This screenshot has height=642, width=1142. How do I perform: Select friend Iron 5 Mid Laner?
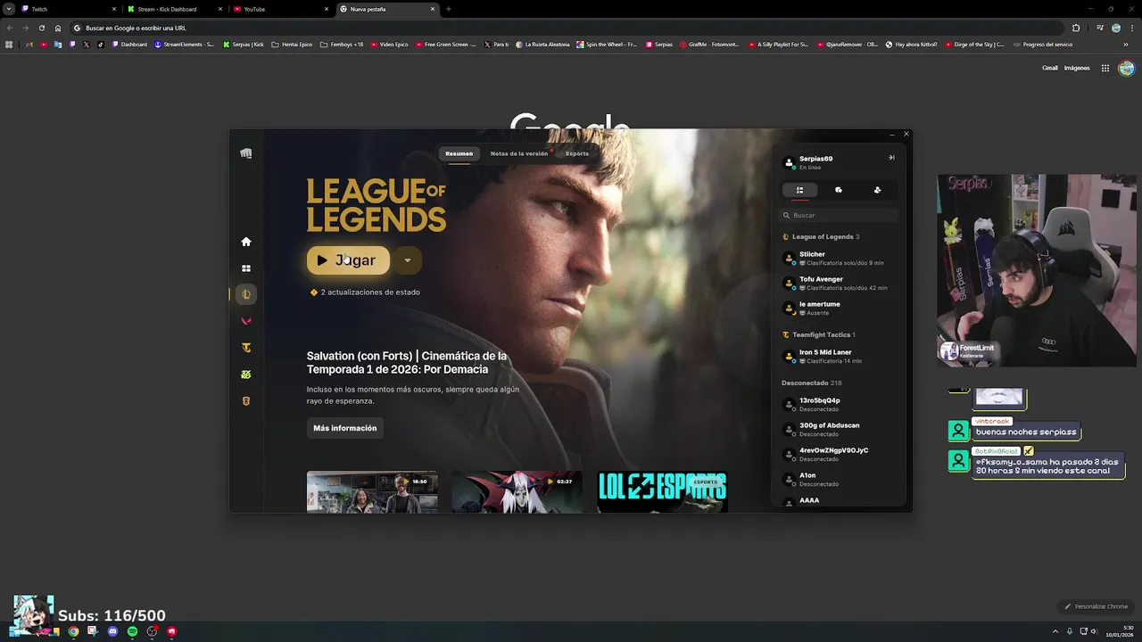click(840, 357)
